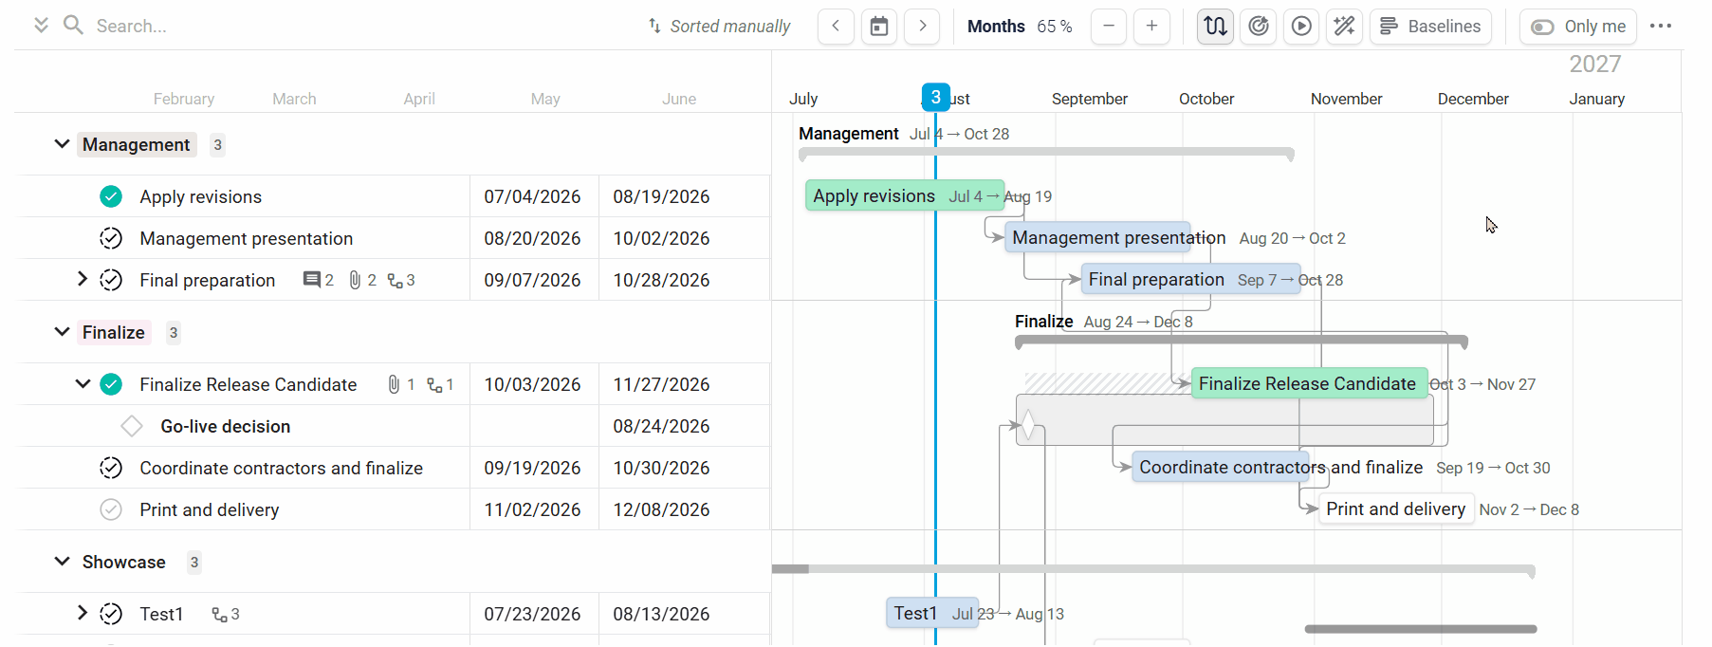
Task: Select the Management presentation Gantt bar
Action: [x=1097, y=237]
